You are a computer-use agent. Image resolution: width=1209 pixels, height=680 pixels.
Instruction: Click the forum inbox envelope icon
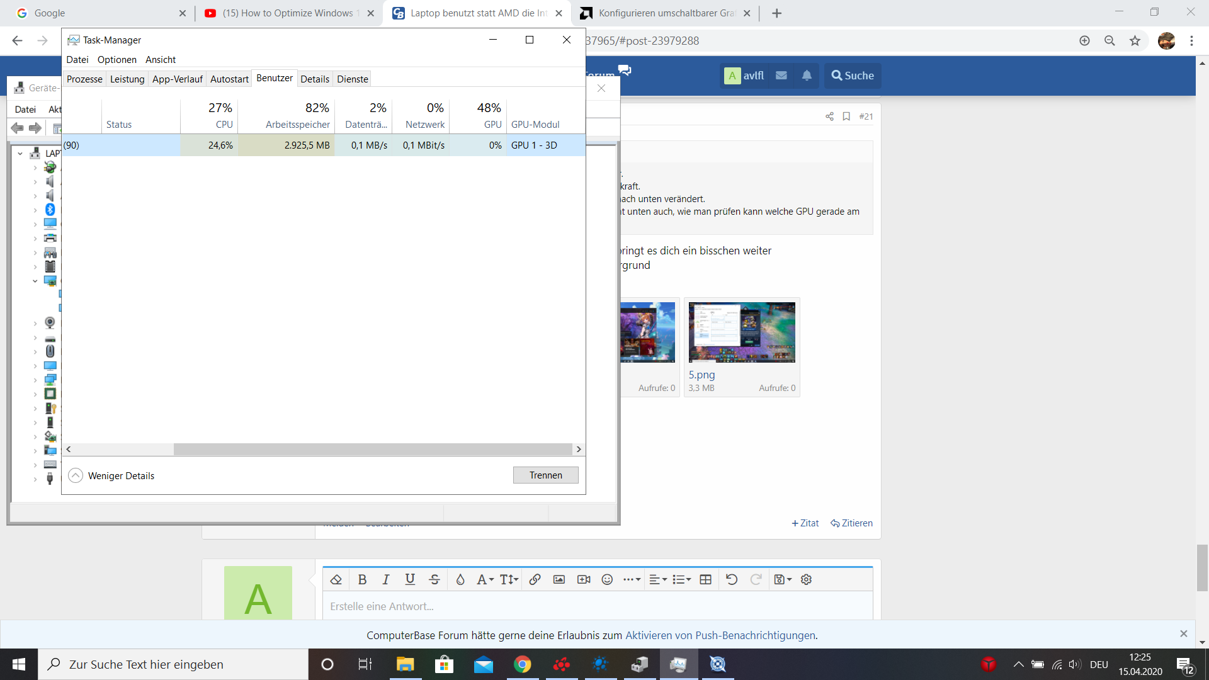click(781, 76)
